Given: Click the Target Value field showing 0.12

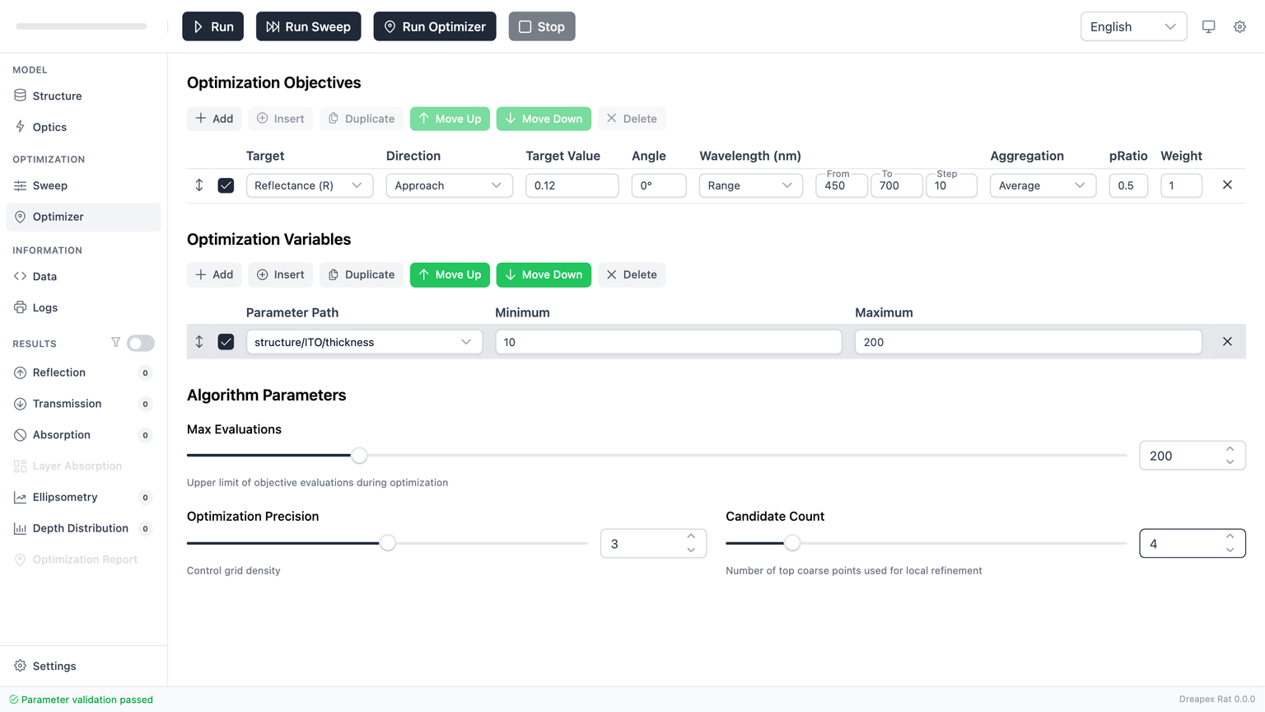Looking at the screenshot, I should point(572,185).
